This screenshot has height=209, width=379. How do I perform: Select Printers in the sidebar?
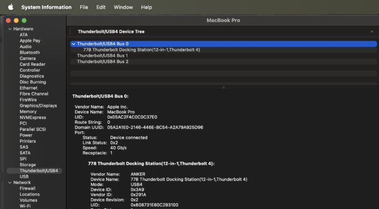(28, 141)
